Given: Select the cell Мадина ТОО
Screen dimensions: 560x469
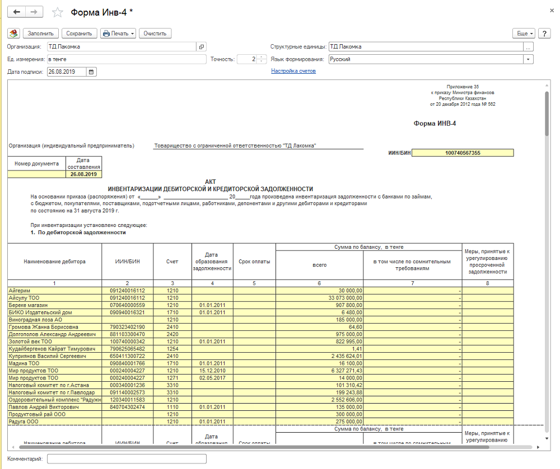Looking at the screenshot, I should [55, 363].
